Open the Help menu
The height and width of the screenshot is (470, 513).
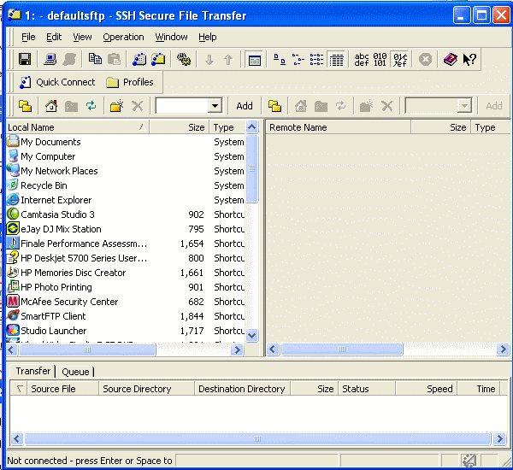click(x=208, y=37)
